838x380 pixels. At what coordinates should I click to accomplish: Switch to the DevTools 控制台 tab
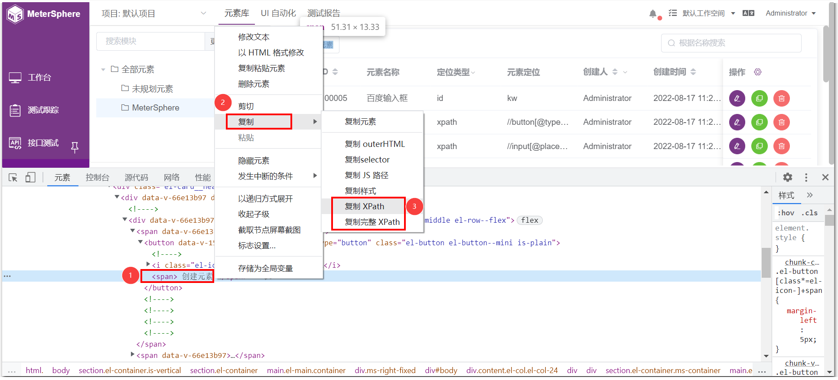tap(98, 177)
